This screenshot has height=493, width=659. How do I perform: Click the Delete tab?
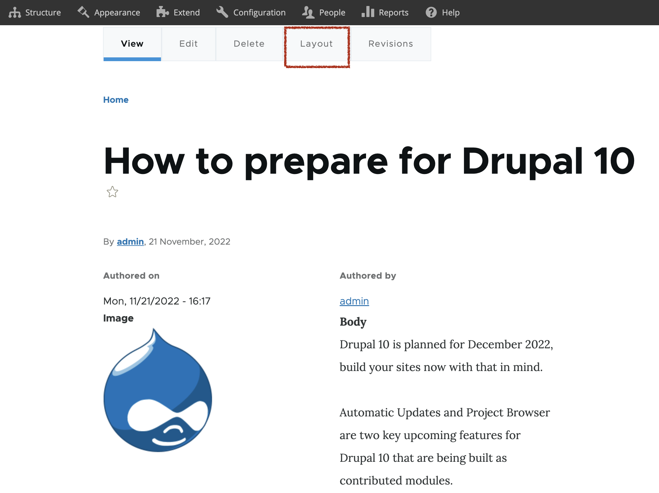point(249,43)
